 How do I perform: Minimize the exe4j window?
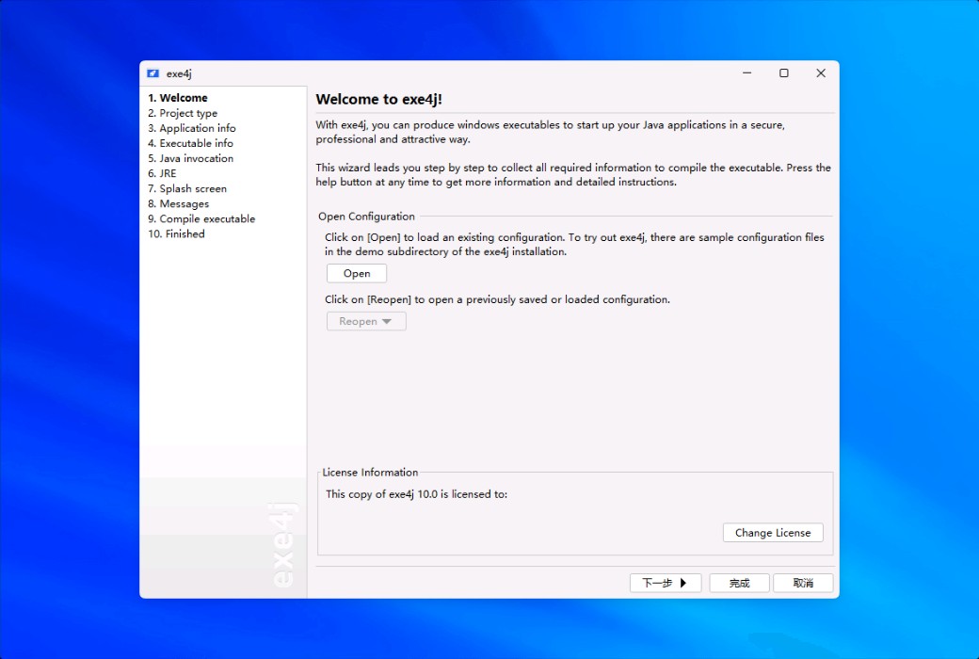pos(746,73)
